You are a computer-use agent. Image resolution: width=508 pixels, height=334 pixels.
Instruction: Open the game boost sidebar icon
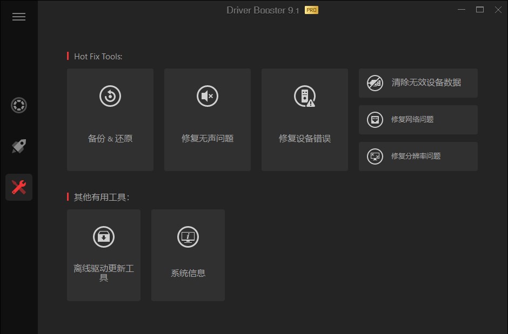coord(19,146)
